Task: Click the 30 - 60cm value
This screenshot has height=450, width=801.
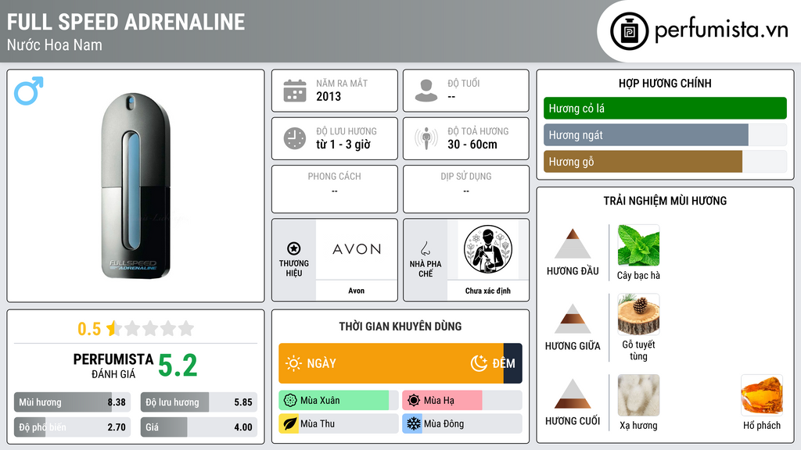Action: pos(472,145)
